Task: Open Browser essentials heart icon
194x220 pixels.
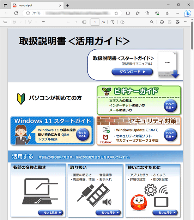Action: [157, 13]
